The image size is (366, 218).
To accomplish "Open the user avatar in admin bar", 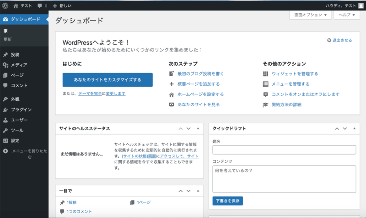I will pos(361,6).
